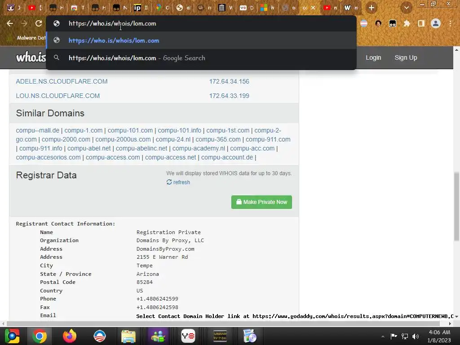Open similar domain compu-accesorios.com

pos(48,157)
